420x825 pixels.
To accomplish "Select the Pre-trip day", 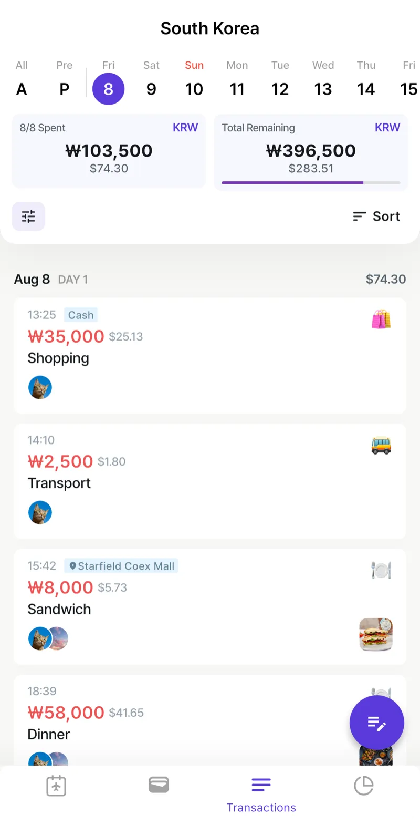I will [x=64, y=81].
